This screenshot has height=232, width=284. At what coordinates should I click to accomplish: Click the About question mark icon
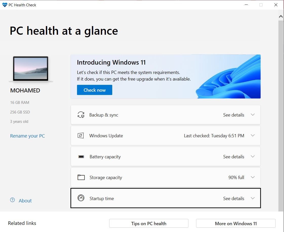[12, 200]
